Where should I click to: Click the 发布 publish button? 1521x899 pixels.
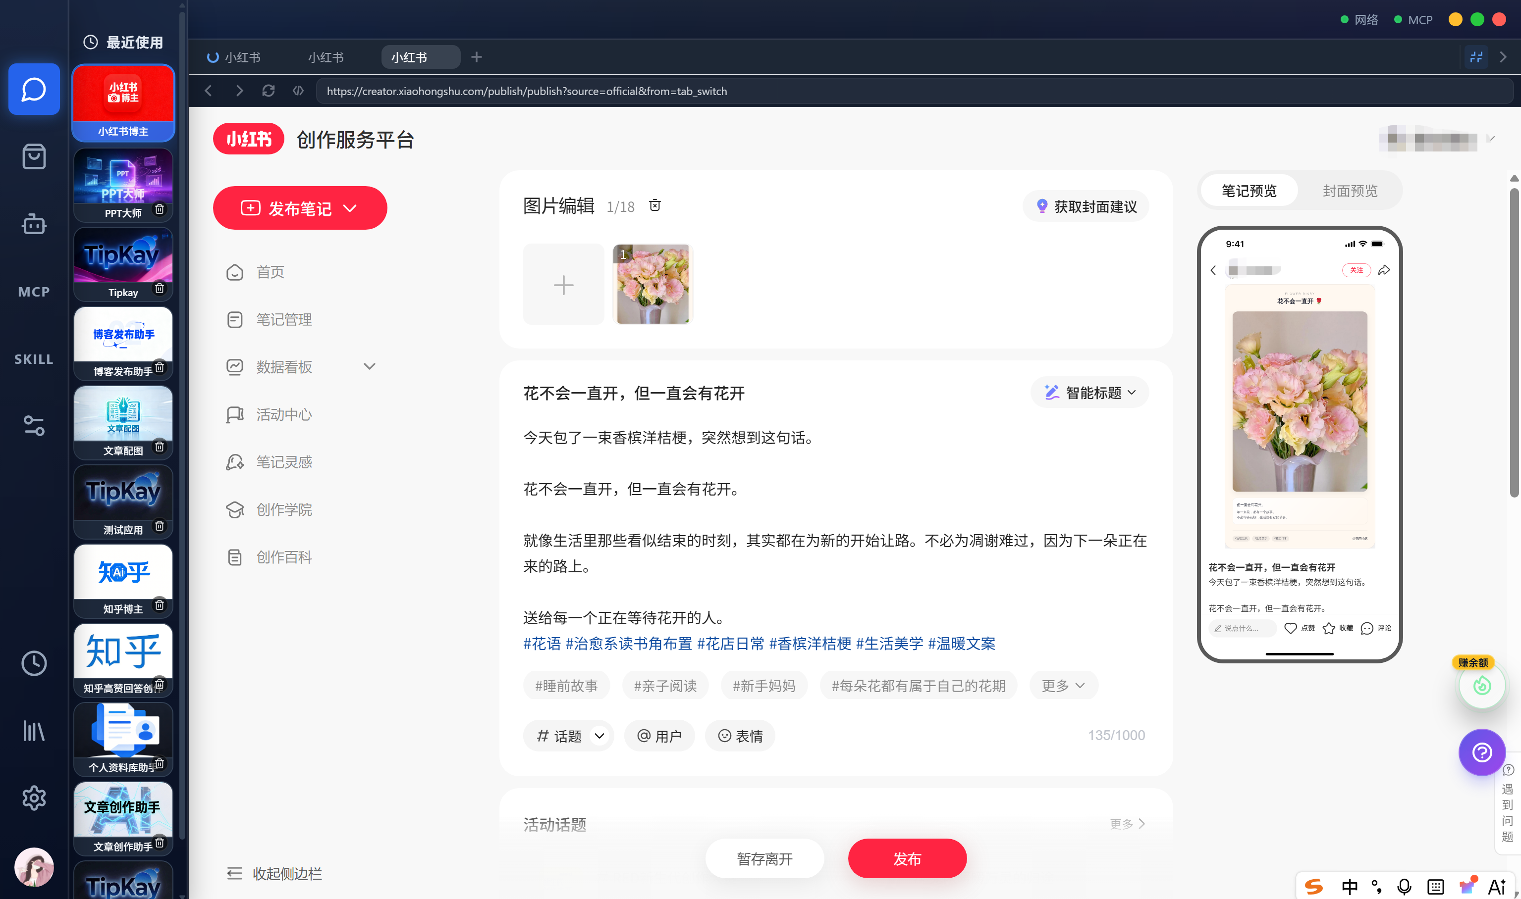click(x=907, y=858)
